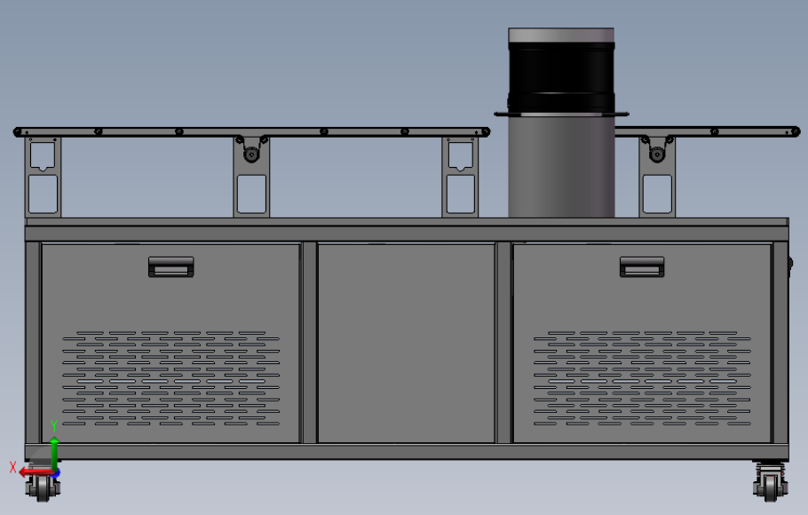Click the green Y axis arrow of the triad
Image resolution: width=808 pixels, height=515 pixels.
54,454
